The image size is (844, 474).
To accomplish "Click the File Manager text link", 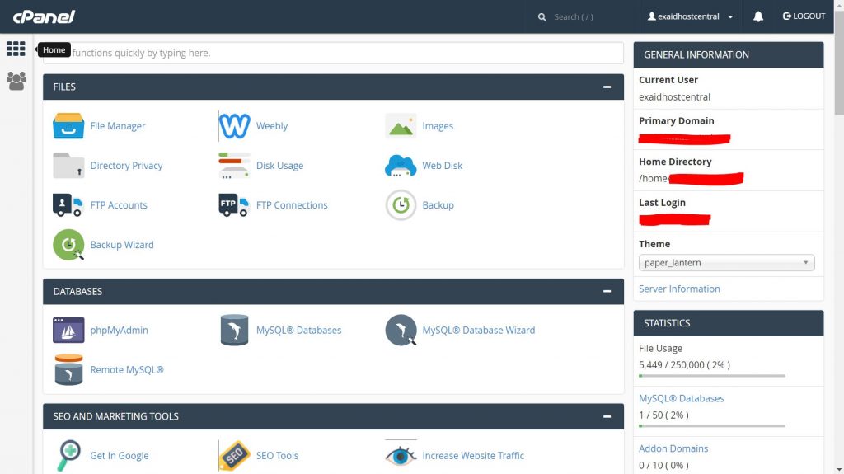I will coord(117,125).
